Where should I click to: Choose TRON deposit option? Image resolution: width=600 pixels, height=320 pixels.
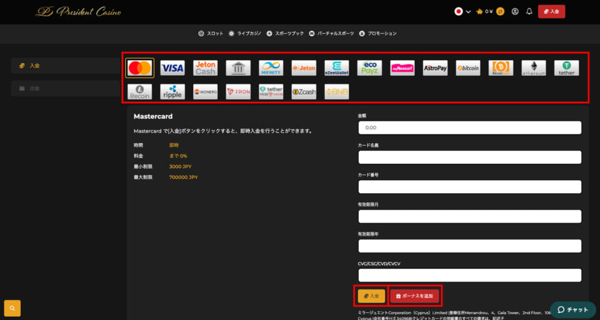238,92
